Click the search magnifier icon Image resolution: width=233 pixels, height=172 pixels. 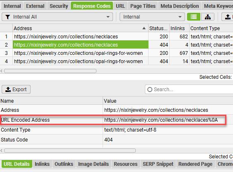tap(150, 90)
